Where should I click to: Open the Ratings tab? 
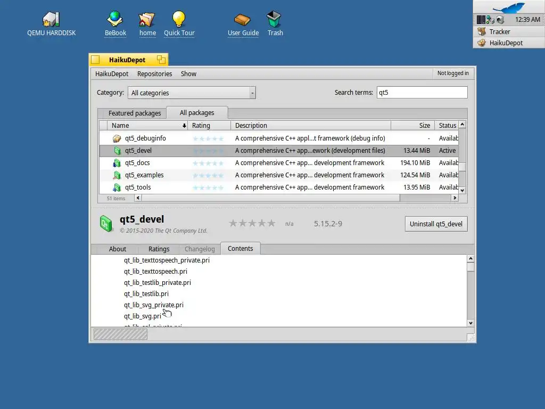pyautogui.click(x=159, y=249)
